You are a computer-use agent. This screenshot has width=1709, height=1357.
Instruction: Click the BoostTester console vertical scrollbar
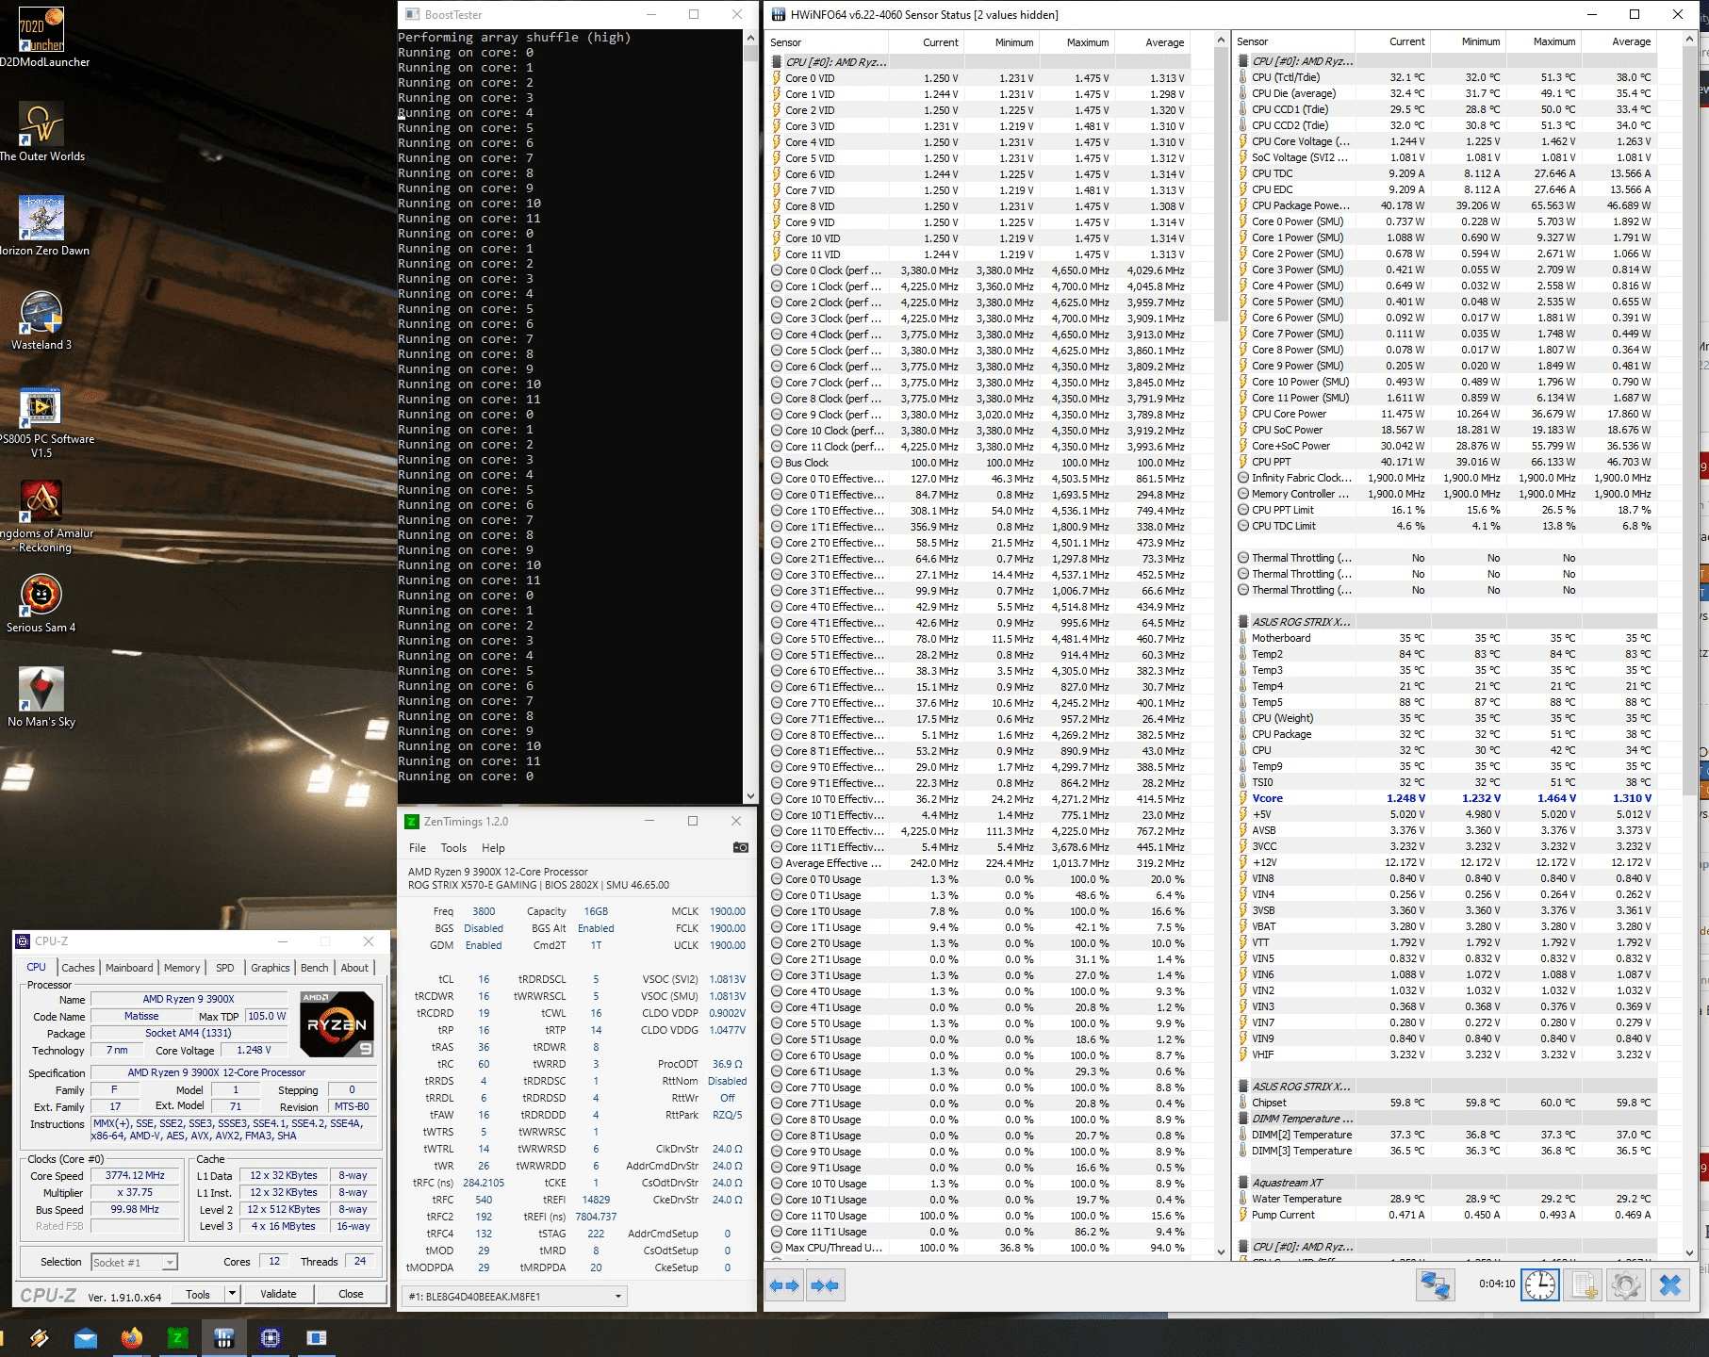[x=750, y=417]
